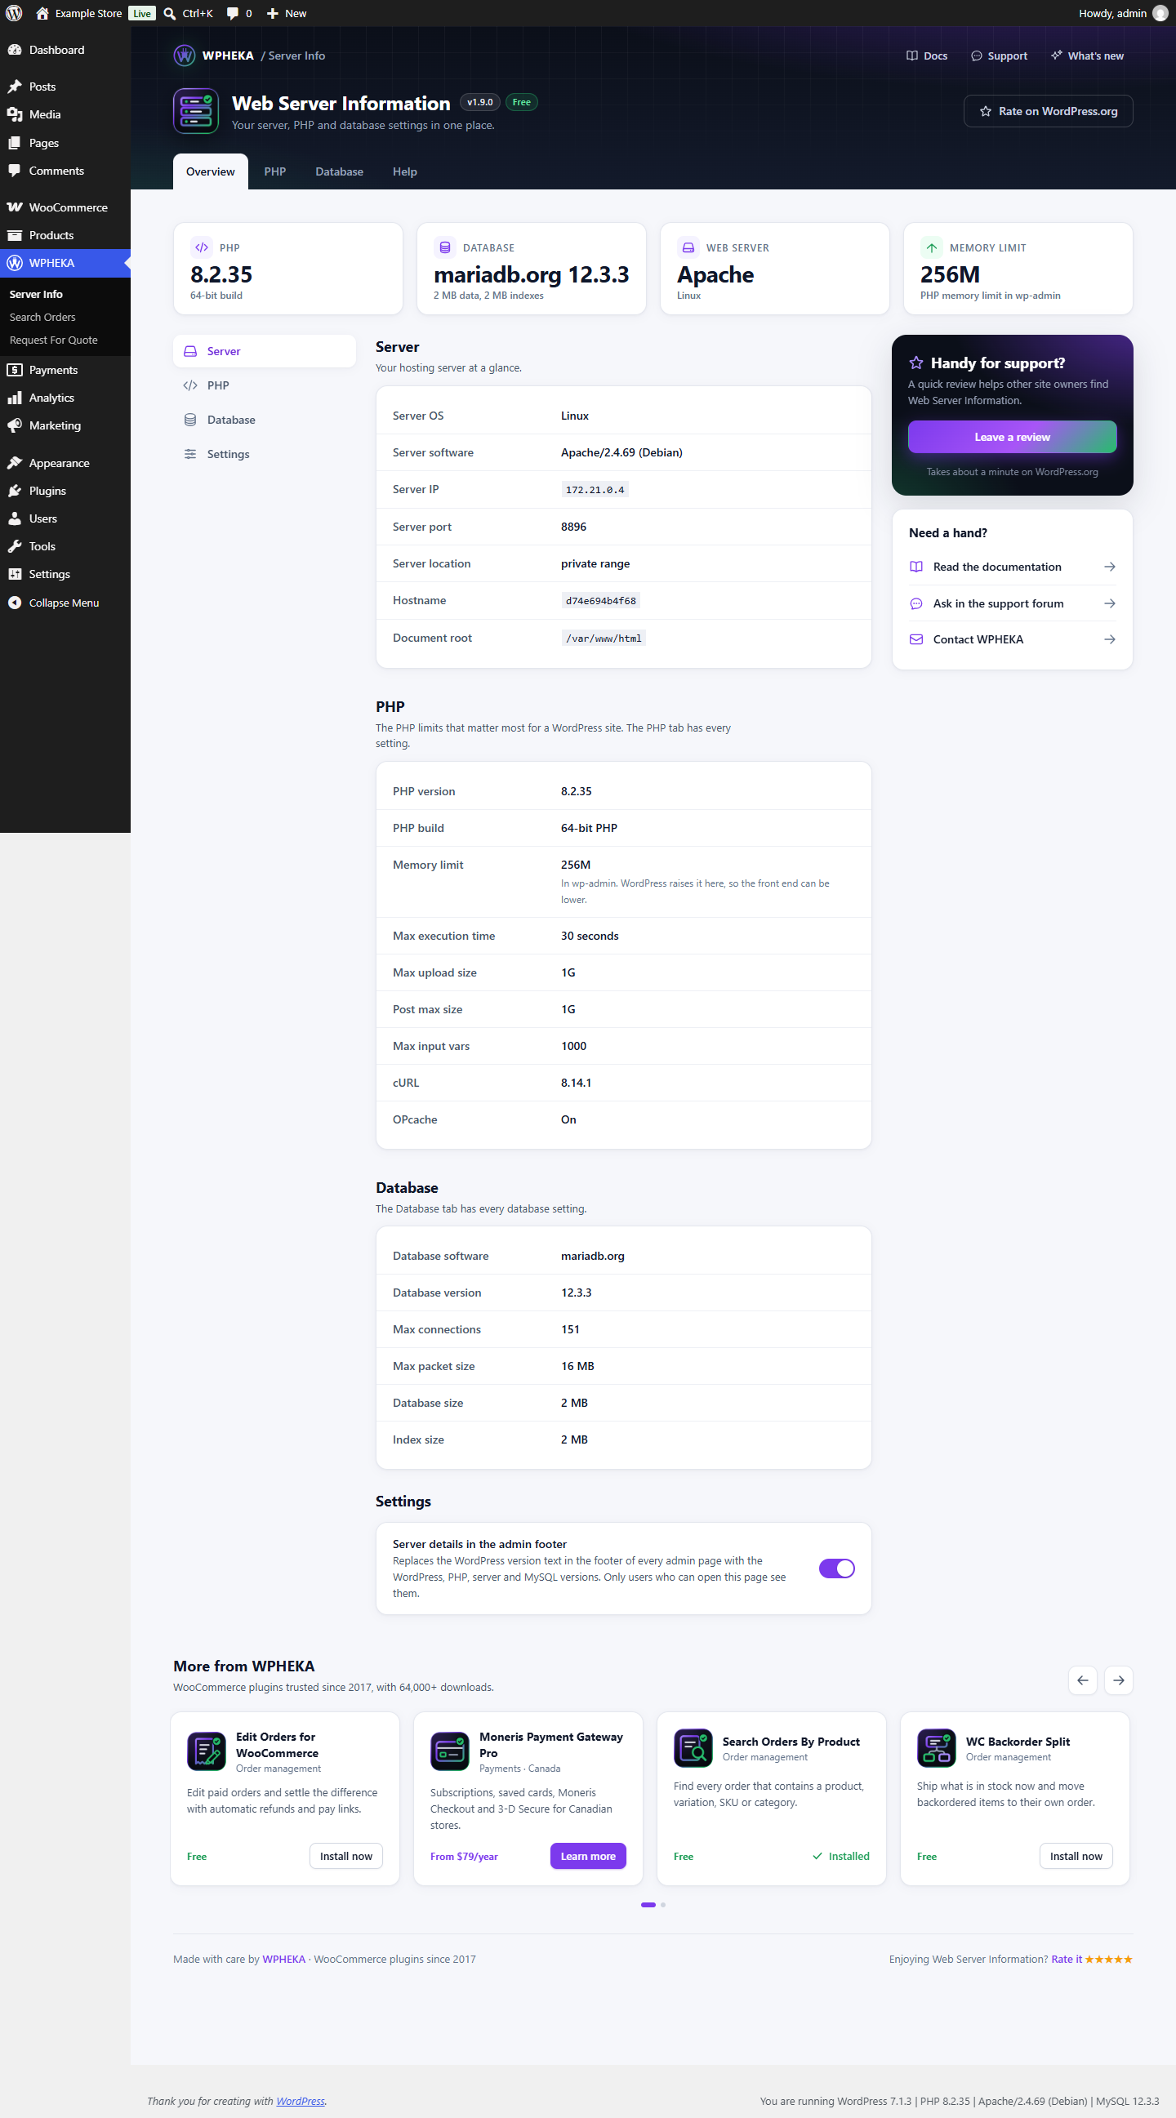Open the Plugins admin menu item

(65, 491)
